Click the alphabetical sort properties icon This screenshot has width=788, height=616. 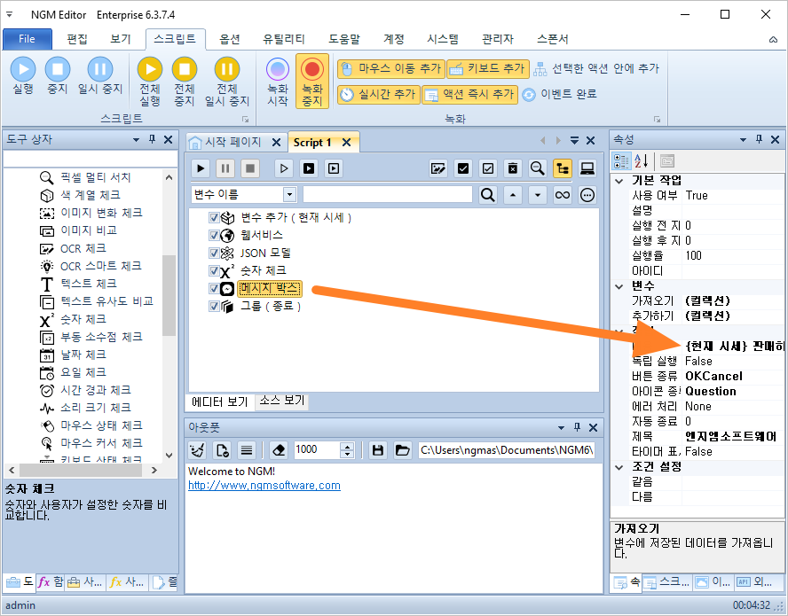pos(641,161)
